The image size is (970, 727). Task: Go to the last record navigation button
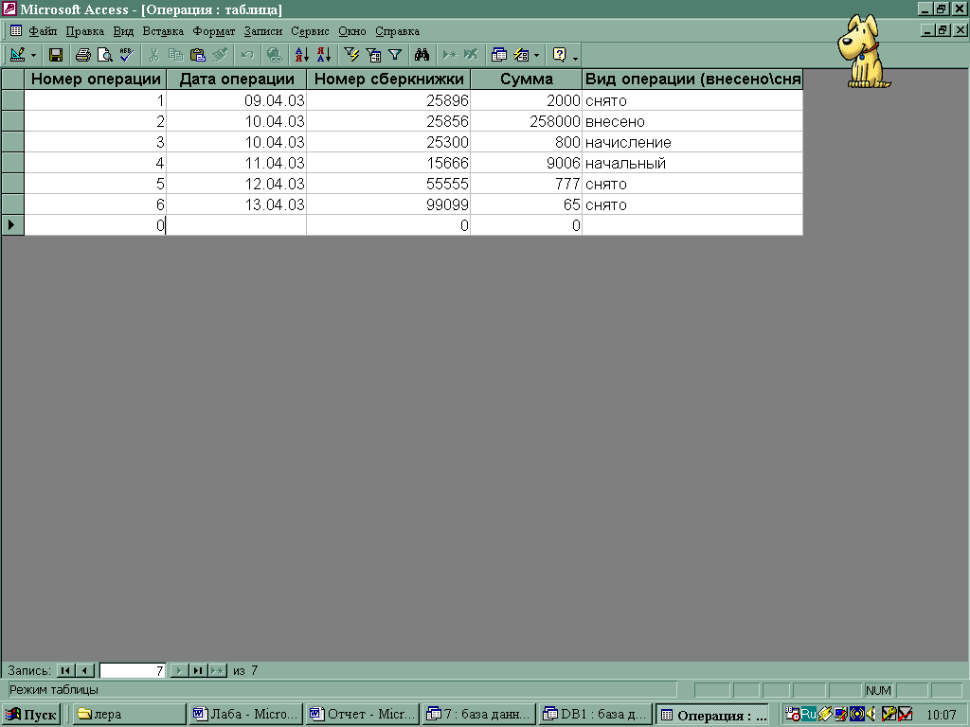tap(198, 670)
